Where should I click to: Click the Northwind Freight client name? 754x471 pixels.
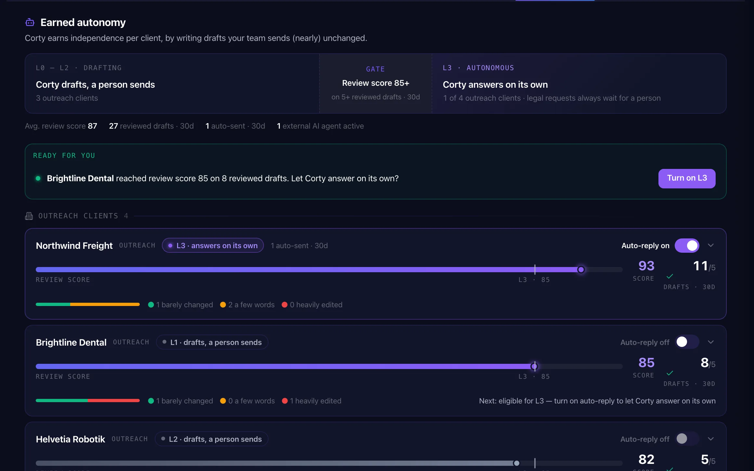pyautogui.click(x=74, y=246)
